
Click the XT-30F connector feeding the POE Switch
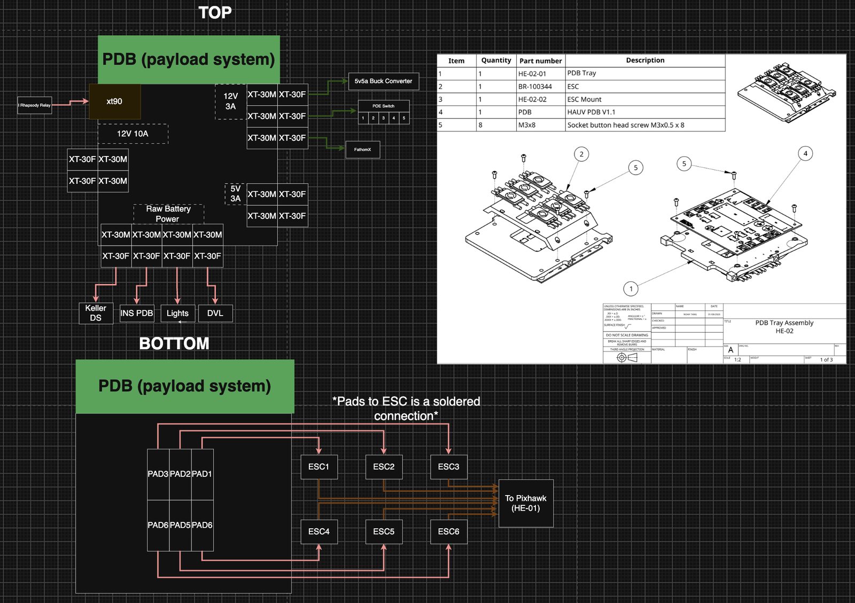coord(292,116)
